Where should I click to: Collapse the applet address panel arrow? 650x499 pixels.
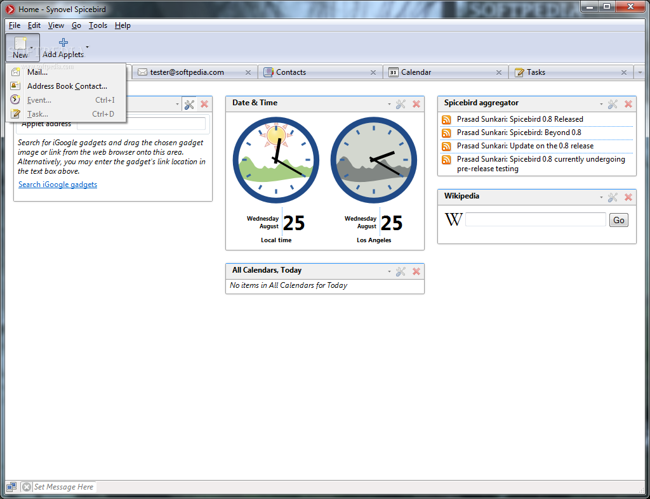(x=178, y=105)
